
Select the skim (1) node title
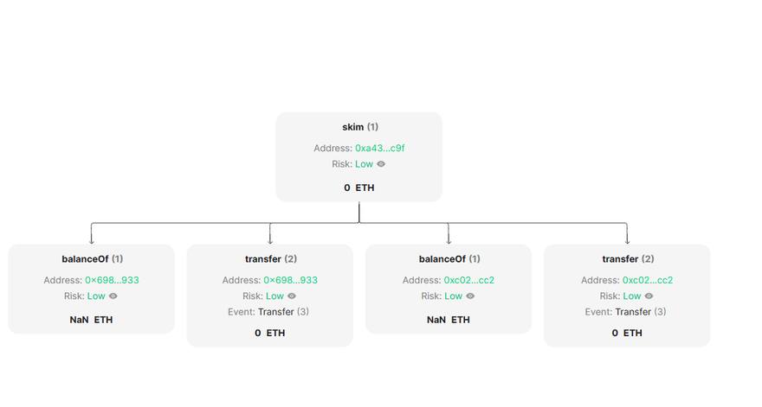359,127
